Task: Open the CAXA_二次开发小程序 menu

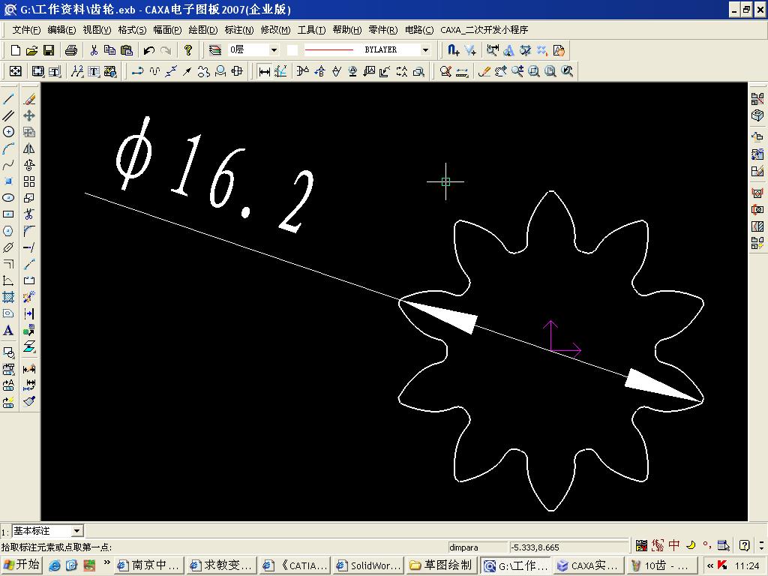Action: [484, 30]
